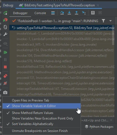
Task: Stop the debug session red square
Action: click(5, 67)
